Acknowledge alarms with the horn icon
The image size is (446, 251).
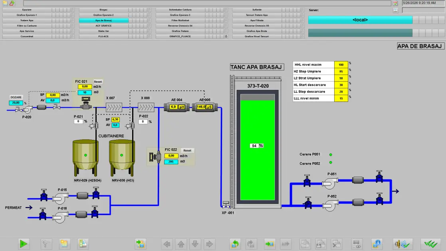pyautogui.click(x=402, y=244)
